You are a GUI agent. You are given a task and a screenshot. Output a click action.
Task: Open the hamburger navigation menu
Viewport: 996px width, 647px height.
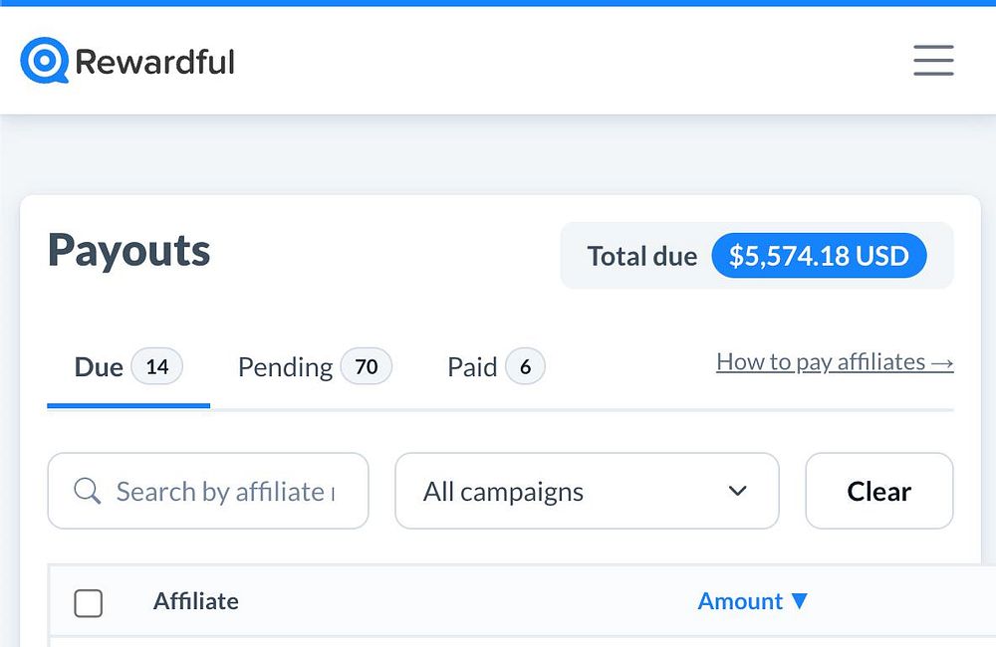tap(933, 61)
